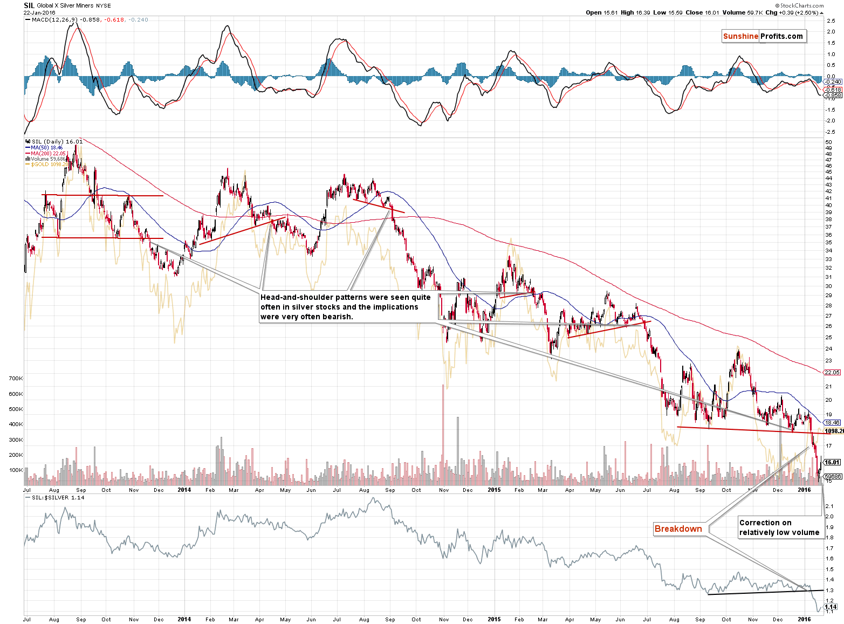Open the SunshineProfits.com logo link

tap(763, 36)
